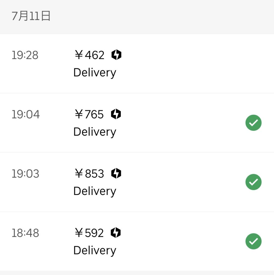Select the green checkmark for 19:04 delivery
274x275 pixels.
pos(253,123)
